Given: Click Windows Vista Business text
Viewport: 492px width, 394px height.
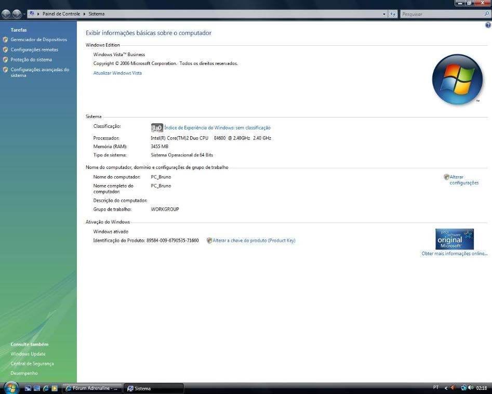Looking at the screenshot, I should coord(119,54).
